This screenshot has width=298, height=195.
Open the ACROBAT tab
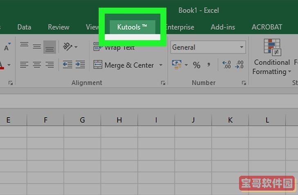pos(267,27)
